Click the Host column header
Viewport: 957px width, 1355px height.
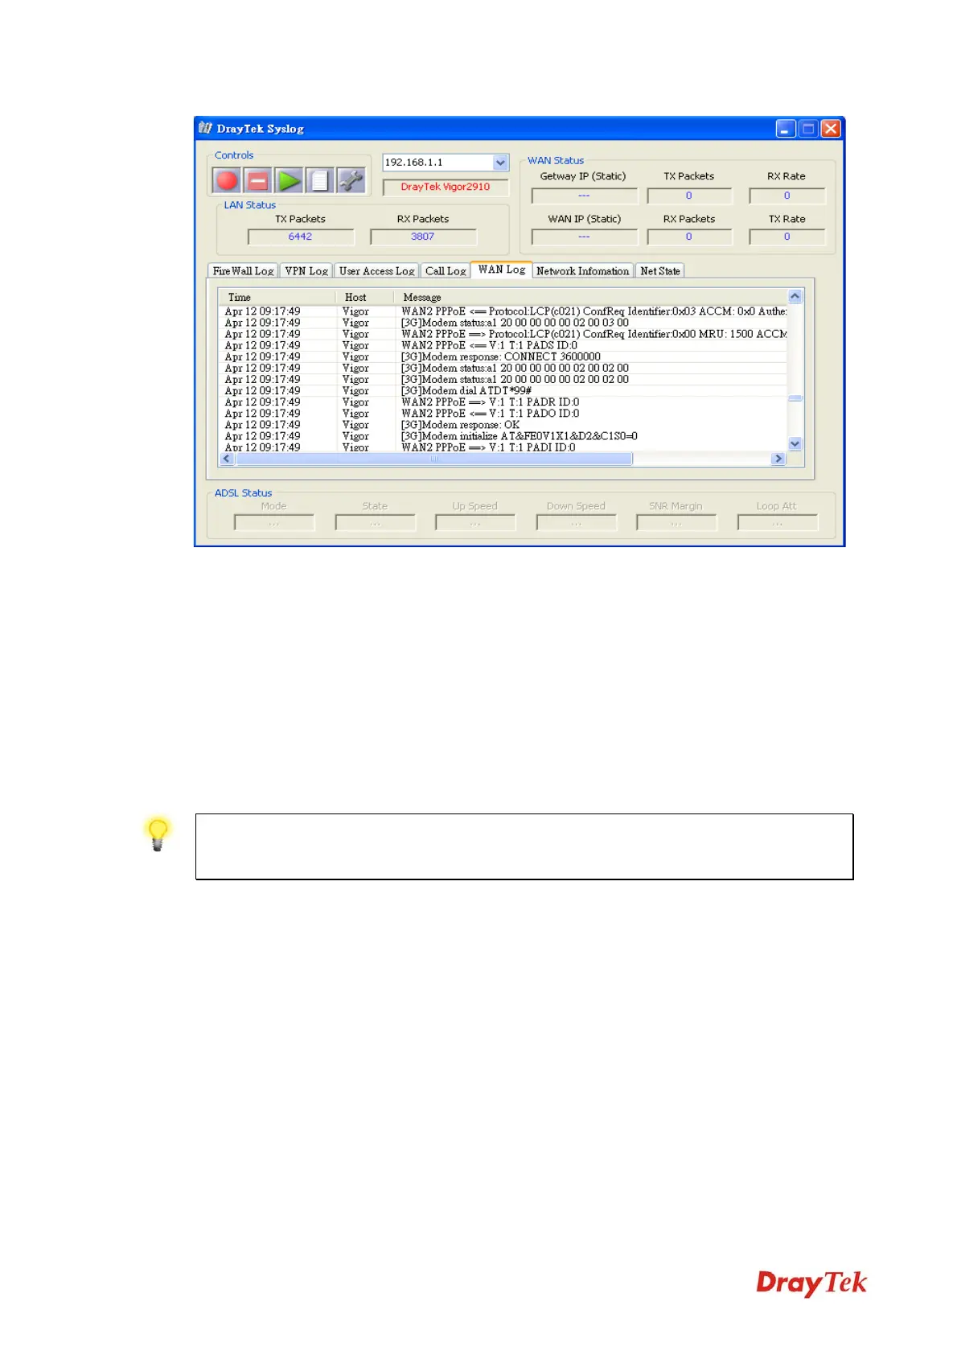pos(364,297)
